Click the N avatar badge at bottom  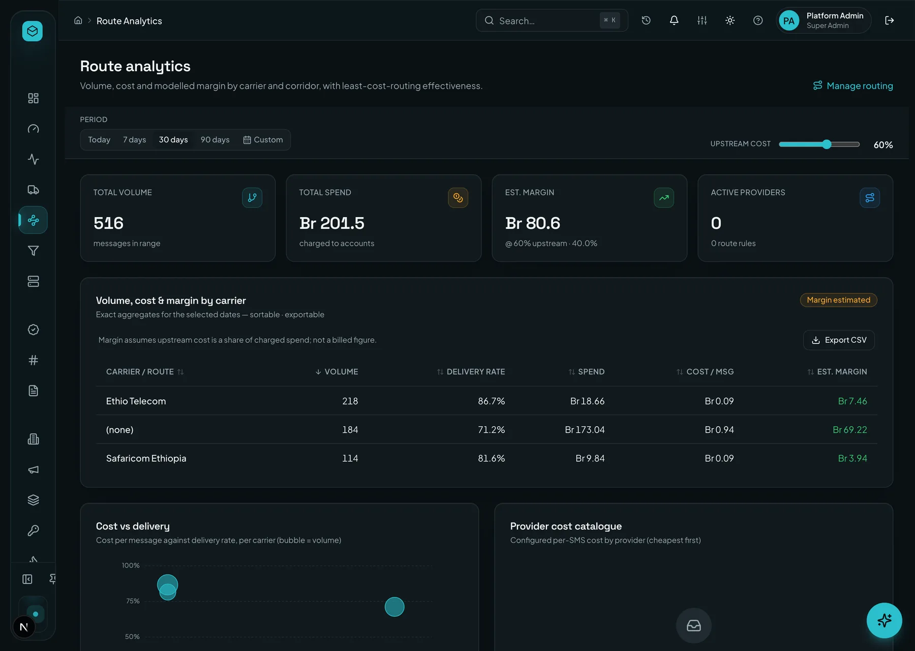(24, 627)
